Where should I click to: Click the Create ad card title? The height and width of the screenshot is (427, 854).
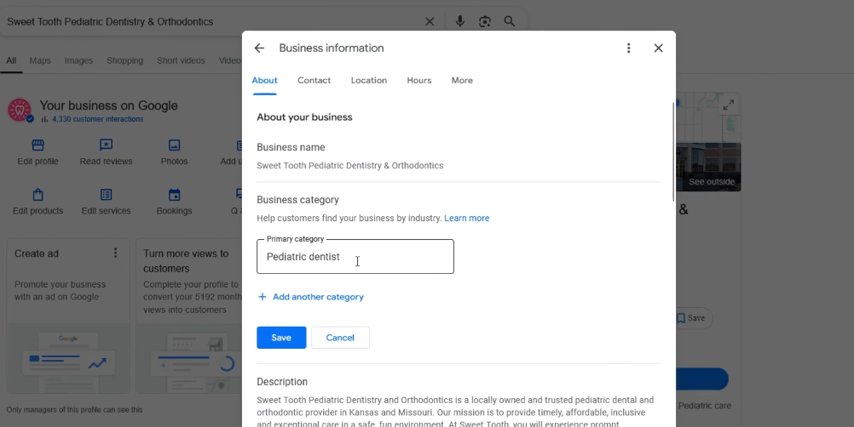pos(37,253)
